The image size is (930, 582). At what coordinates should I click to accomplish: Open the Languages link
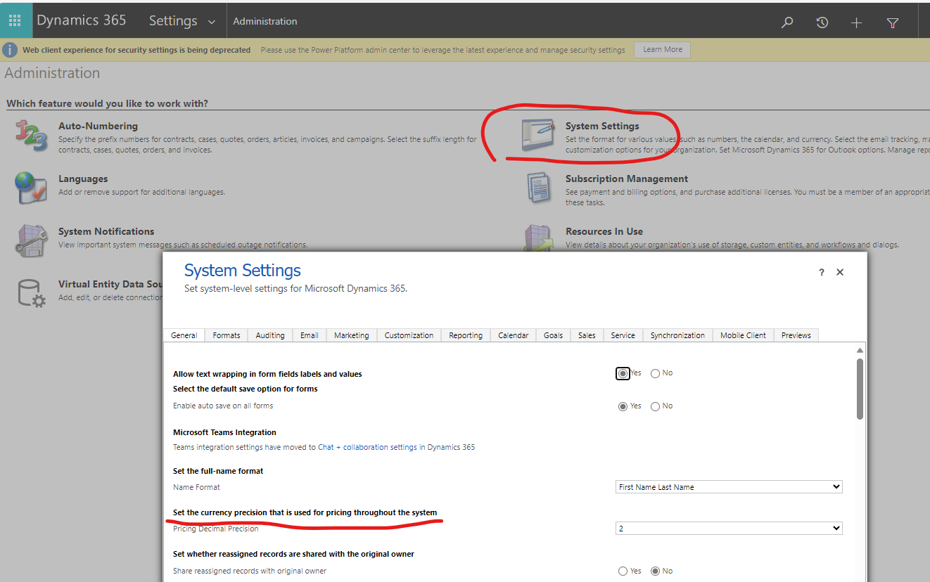coord(83,179)
